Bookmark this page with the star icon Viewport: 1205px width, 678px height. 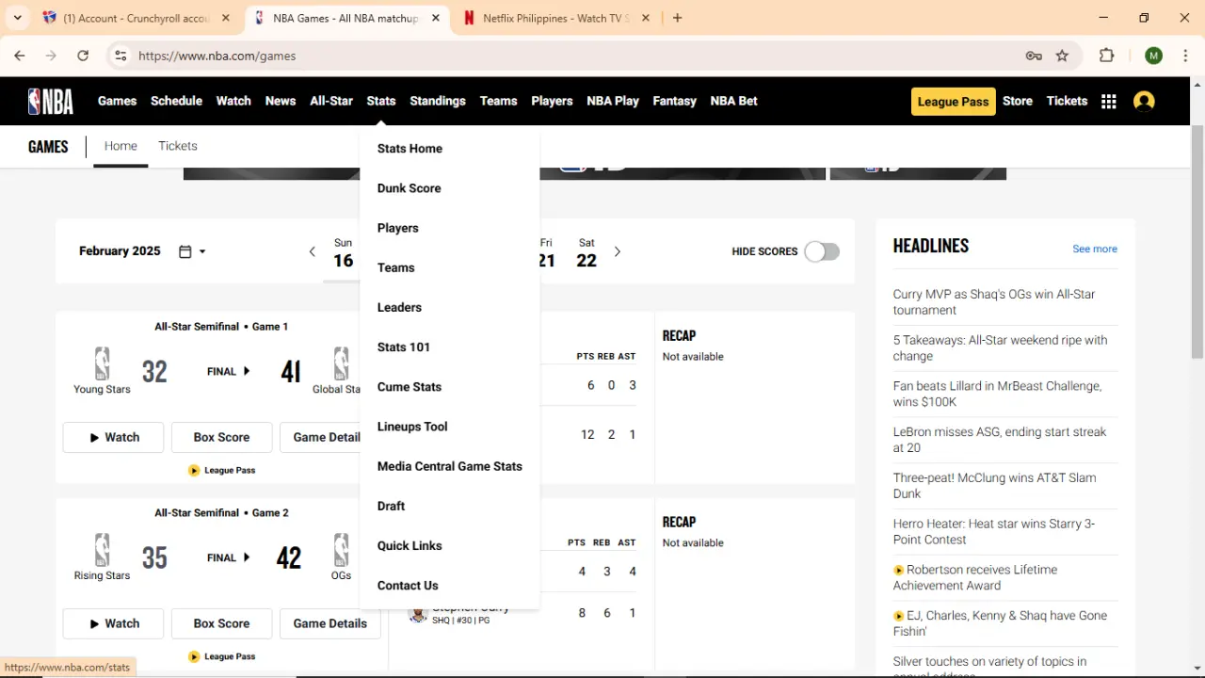click(x=1062, y=56)
